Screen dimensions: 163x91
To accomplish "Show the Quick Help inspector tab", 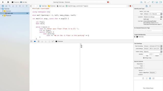I will (150, 6).
